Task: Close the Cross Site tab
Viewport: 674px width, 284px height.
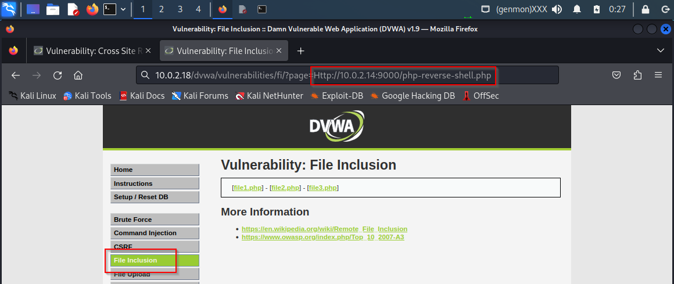Action: [x=148, y=51]
